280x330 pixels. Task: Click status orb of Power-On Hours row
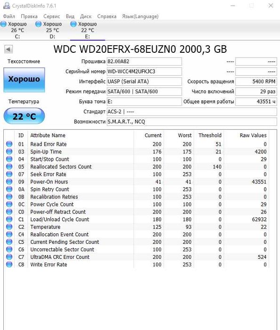pos(9,181)
